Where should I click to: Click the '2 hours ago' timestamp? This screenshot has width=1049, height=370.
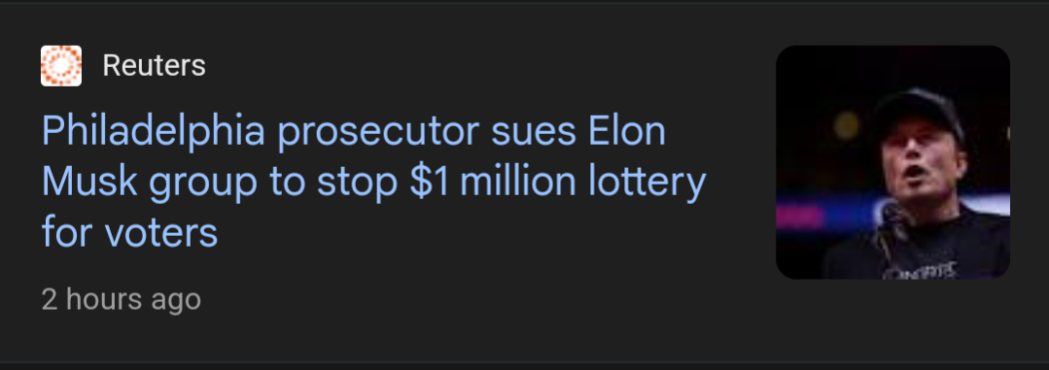122,299
